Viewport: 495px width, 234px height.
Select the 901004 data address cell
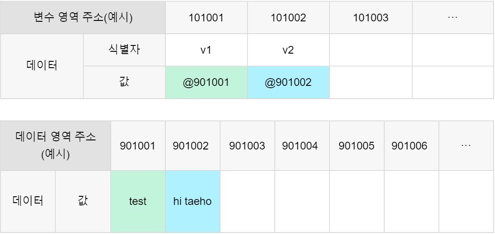click(302, 145)
